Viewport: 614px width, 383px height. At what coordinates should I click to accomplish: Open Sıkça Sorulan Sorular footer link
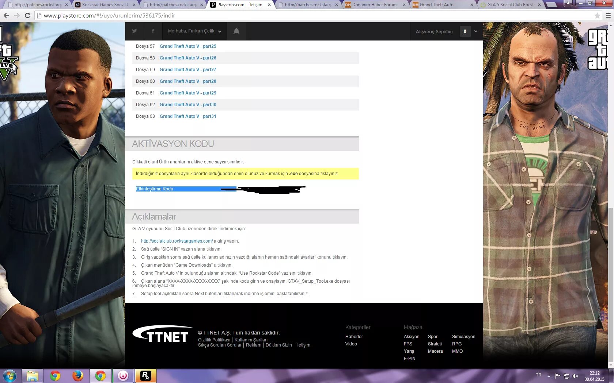click(220, 345)
